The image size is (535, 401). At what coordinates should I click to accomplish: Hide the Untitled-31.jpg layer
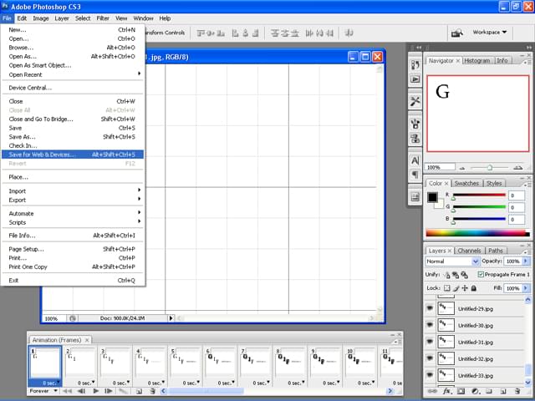pos(430,342)
